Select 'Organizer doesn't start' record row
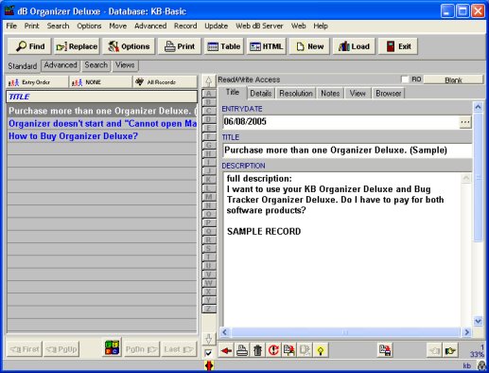 pyautogui.click(x=102, y=124)
